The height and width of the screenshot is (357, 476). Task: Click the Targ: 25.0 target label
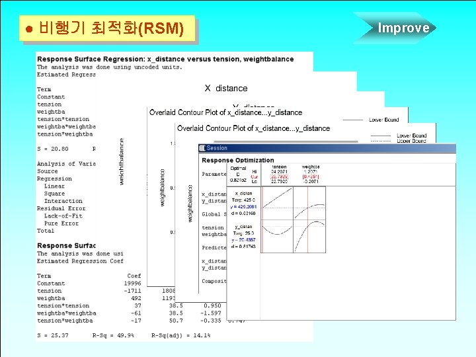tap(243, 233)
